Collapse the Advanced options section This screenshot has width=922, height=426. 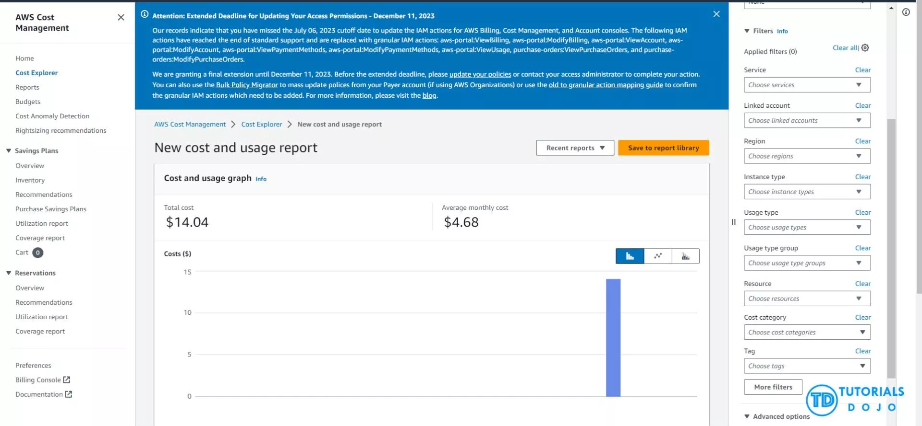[747, 416]
